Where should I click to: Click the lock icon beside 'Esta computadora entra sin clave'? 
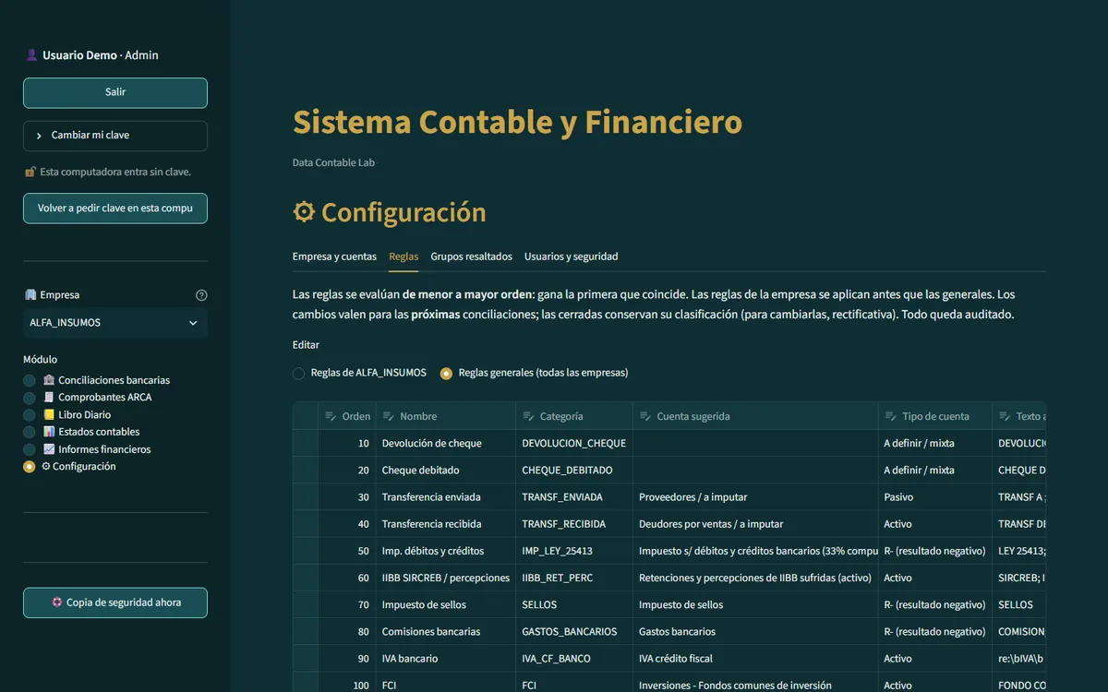click(x=30, y=172)
